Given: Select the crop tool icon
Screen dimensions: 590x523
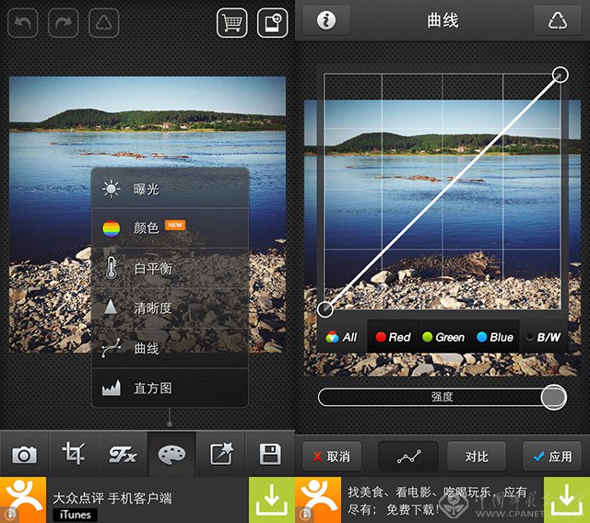Looking at the screenshot, I should [73, 454].
